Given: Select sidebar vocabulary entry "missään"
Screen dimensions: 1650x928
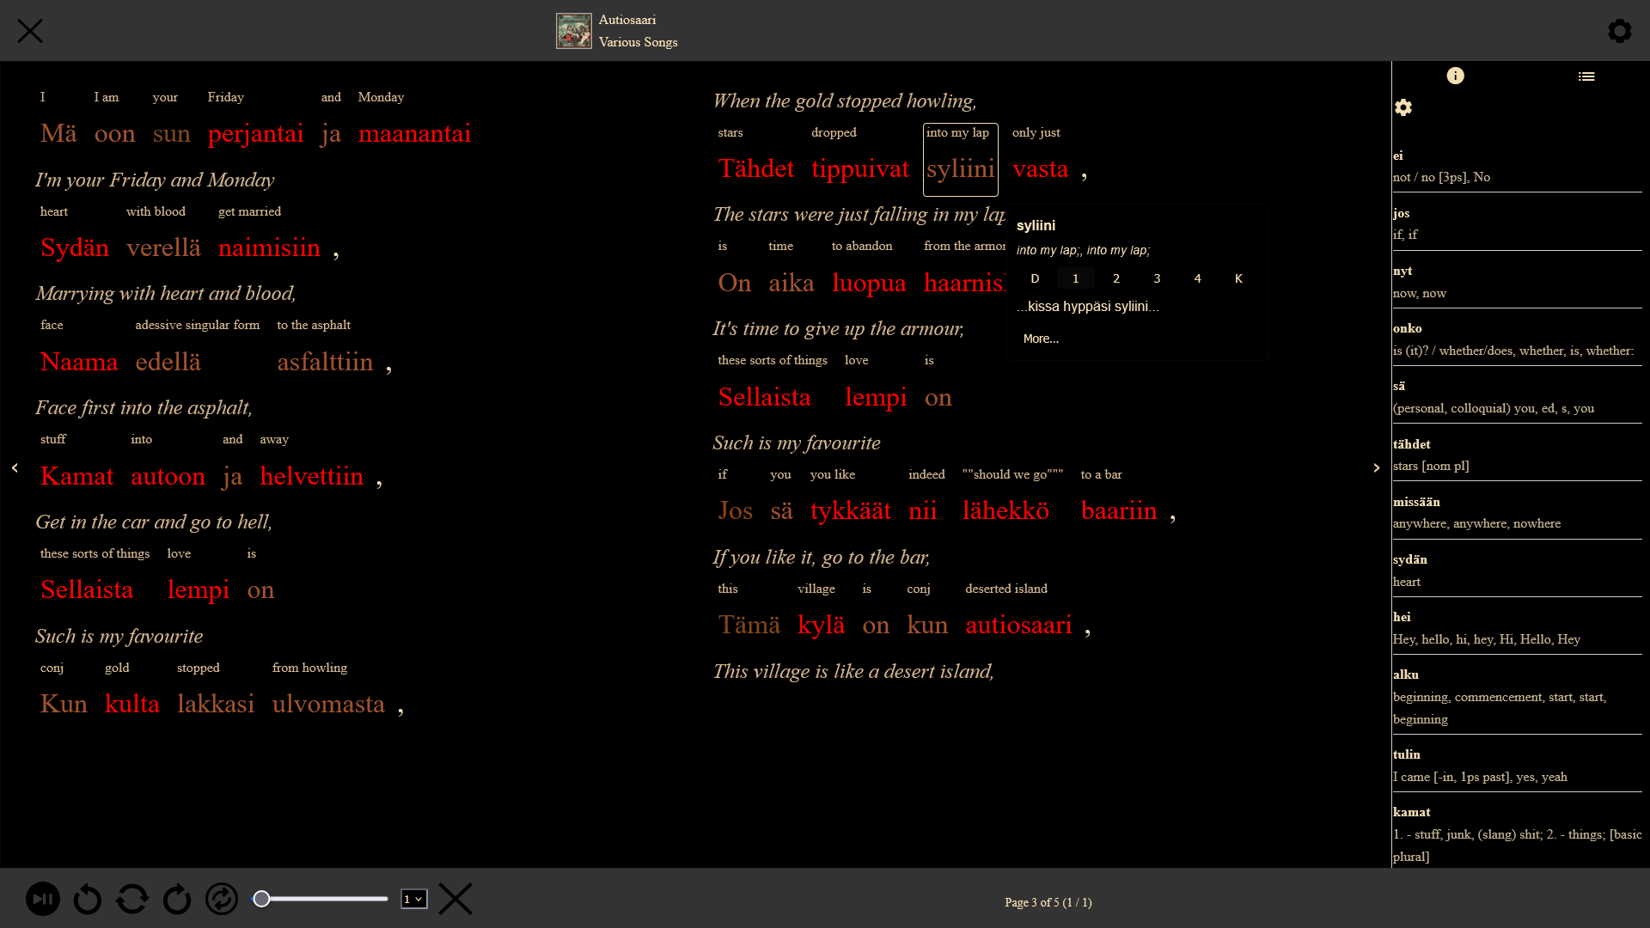Looking at the screenshot, I should click(1517, 513).
